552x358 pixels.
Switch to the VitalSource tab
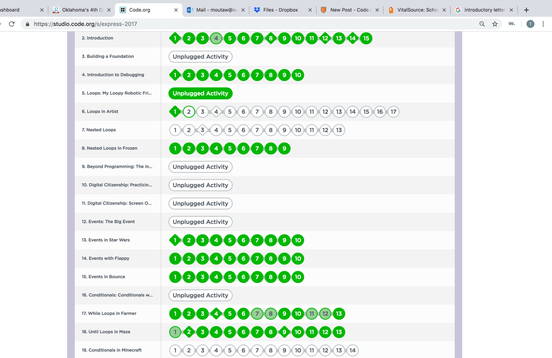[x=417, y=10]
